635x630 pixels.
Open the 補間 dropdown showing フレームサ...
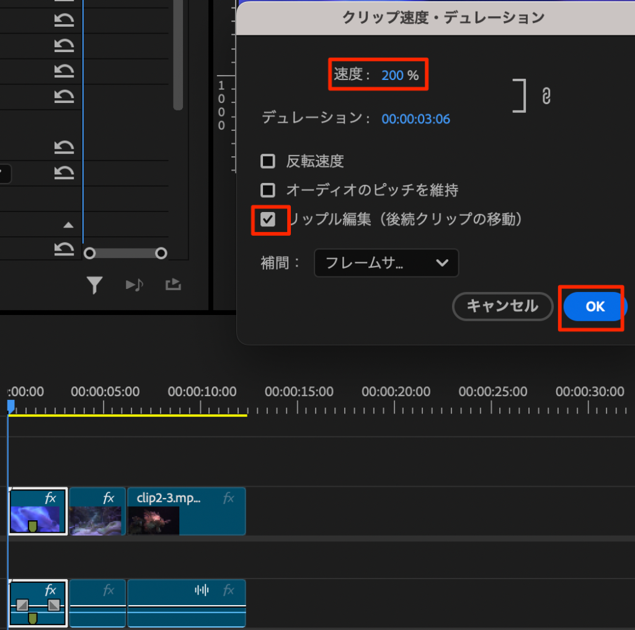click(386, 263)
